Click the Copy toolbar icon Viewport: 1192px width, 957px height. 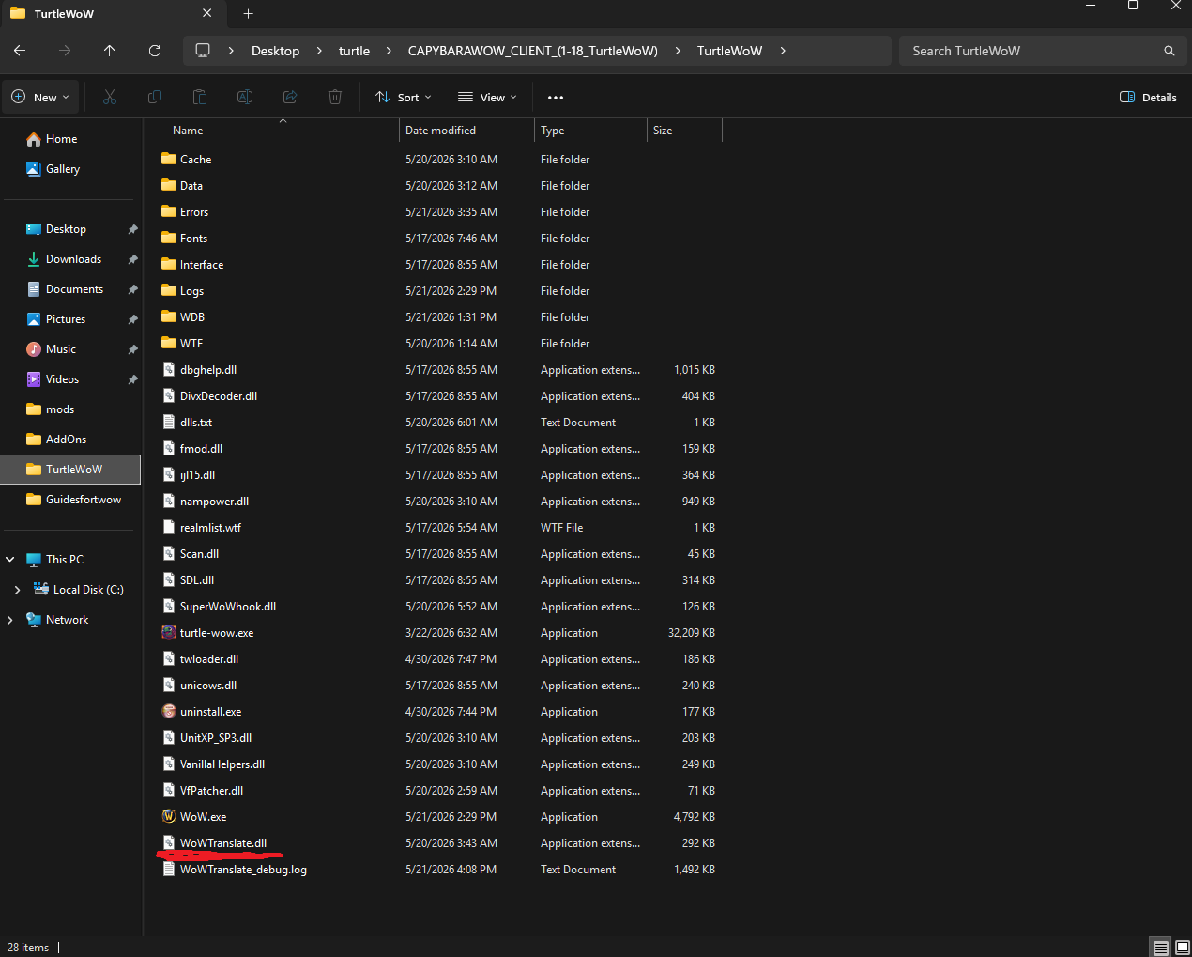(x=155, y=97)
